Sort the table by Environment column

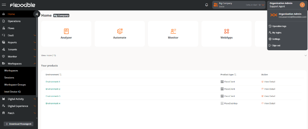[60, 74]
